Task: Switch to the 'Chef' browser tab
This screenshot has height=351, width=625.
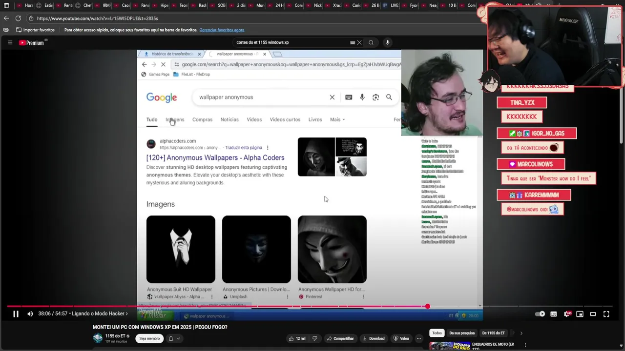Action: (x=83, y=5)
